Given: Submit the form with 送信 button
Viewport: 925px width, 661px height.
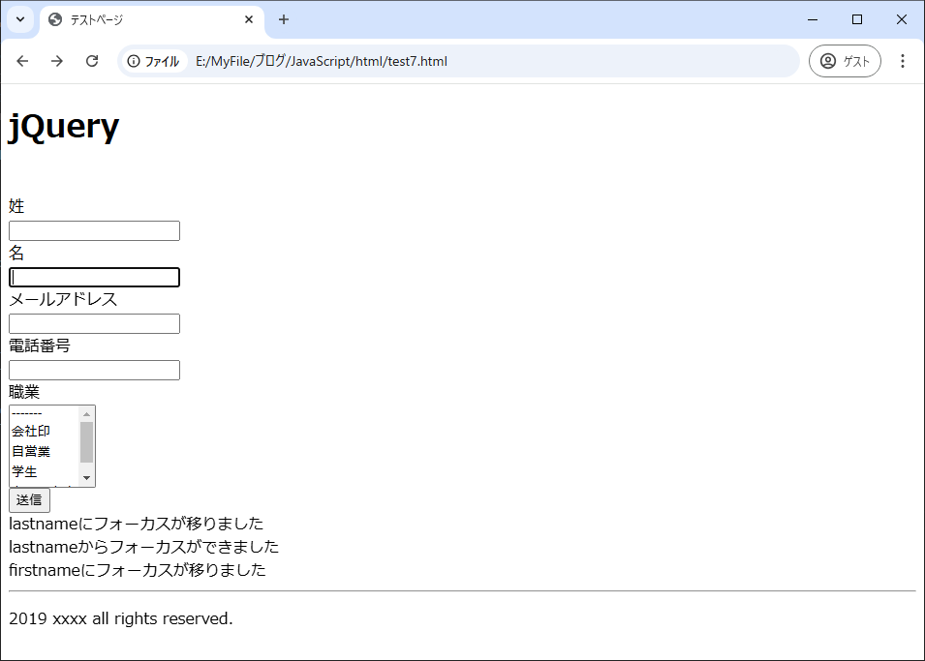Looking at the screenshot, I should point(29,500).
